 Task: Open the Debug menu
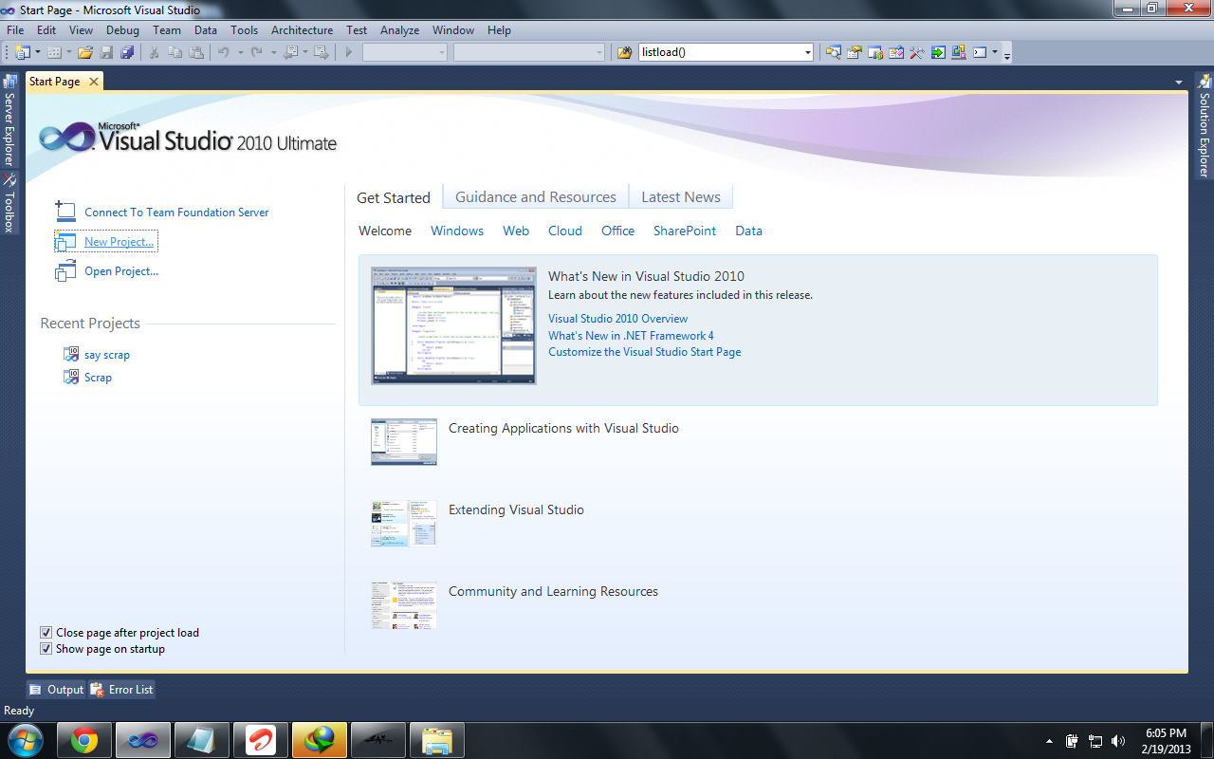tap(122, 30)
